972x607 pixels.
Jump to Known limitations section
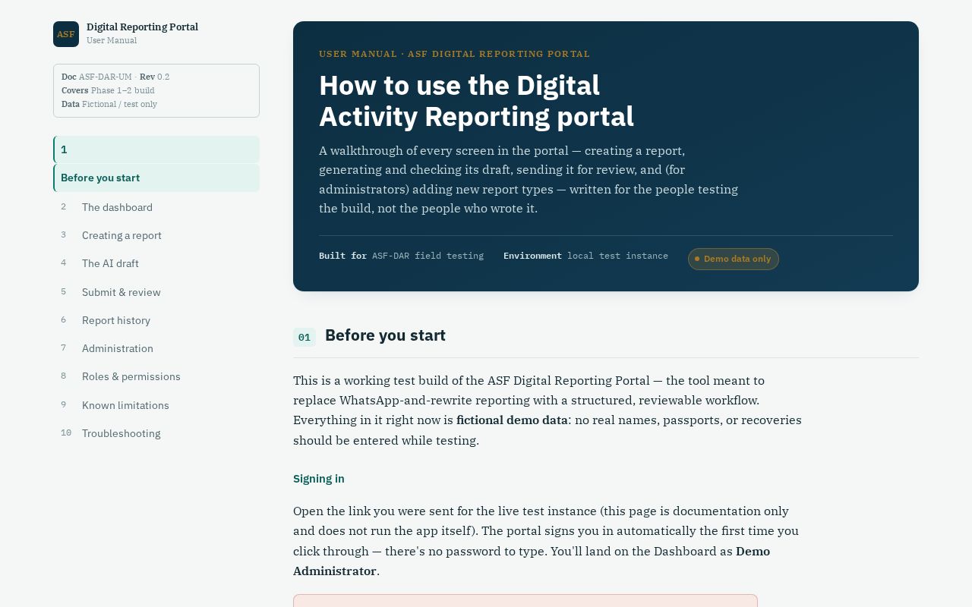(x=156, y=405)
